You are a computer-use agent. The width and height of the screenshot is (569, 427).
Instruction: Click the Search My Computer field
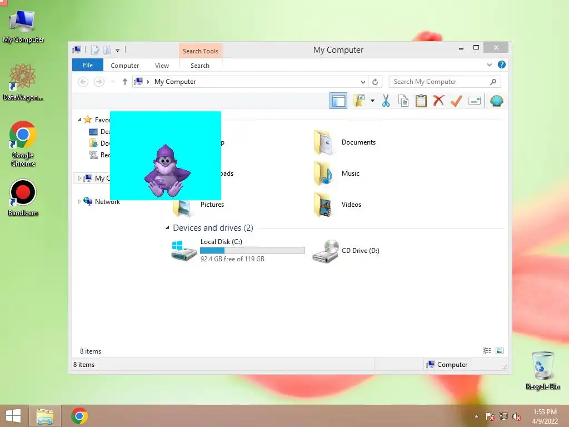(445, 82)
